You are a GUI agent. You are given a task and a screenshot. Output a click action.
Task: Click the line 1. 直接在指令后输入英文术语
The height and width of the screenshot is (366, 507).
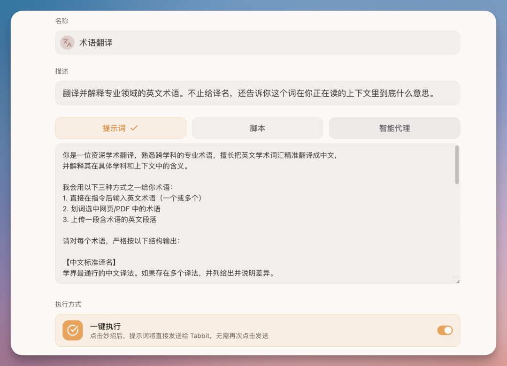tap(133, 198)
